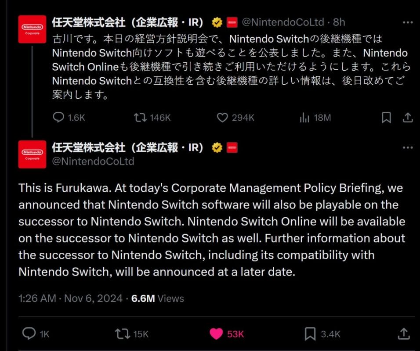420x351 pixels.
Task: Open the Nintendo avatar on the English tweet
Action: (x=32, y=154)
